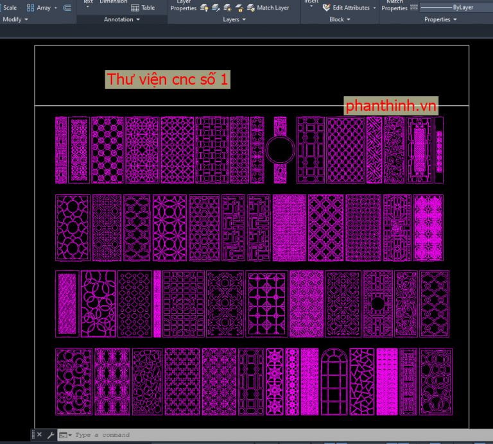This screenshot has height=444, width=493.
Task: Insert a Table from Annotation panel
Action: click(x=143, y=8)
